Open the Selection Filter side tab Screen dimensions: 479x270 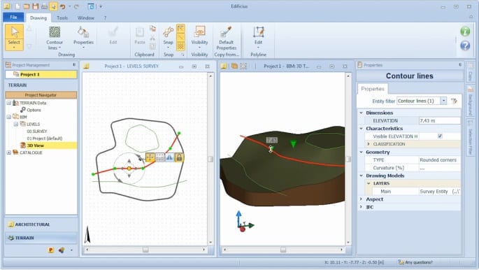(471, 138)
